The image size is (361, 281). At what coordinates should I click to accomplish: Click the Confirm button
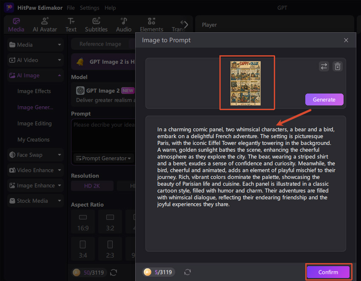tap(328, 272)
